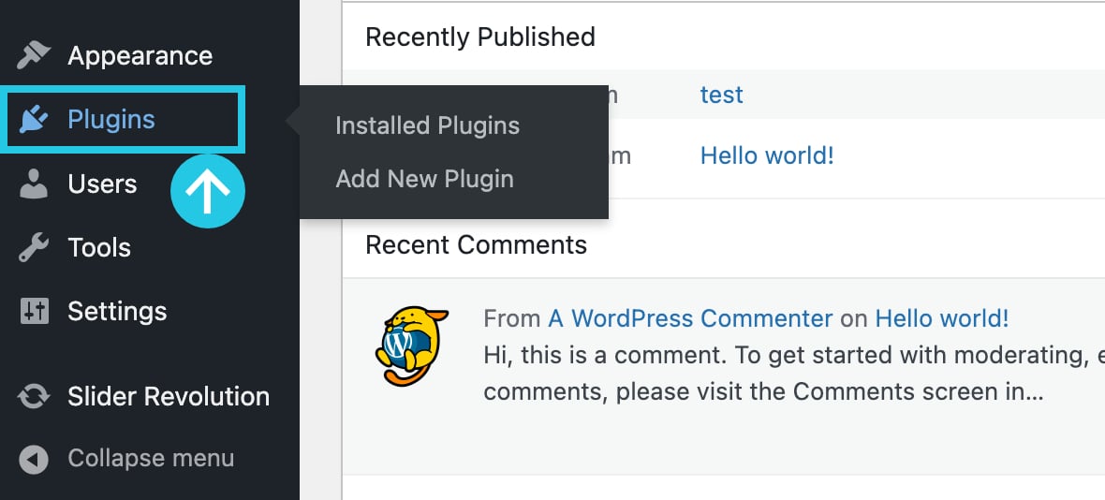Screen dimensions: 1105x500
Task: Click the Plugins plug icon
Action: (x=34, y=119)
